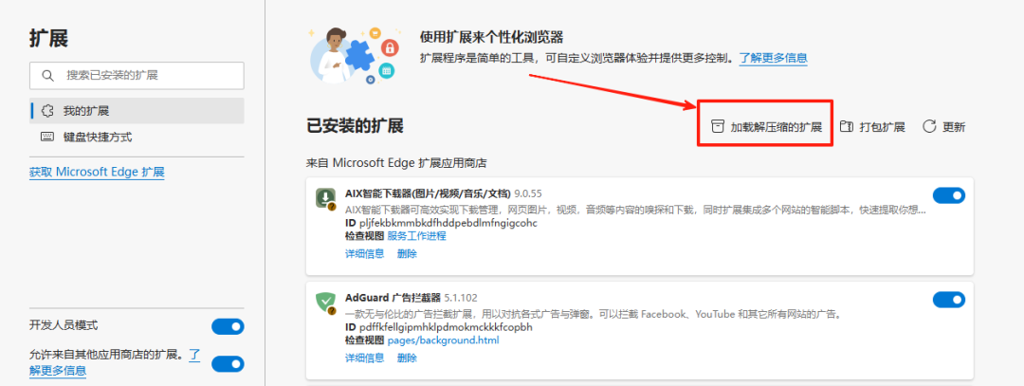
Task: Click the search magnifier icon
Action: (x=47, y=76)
